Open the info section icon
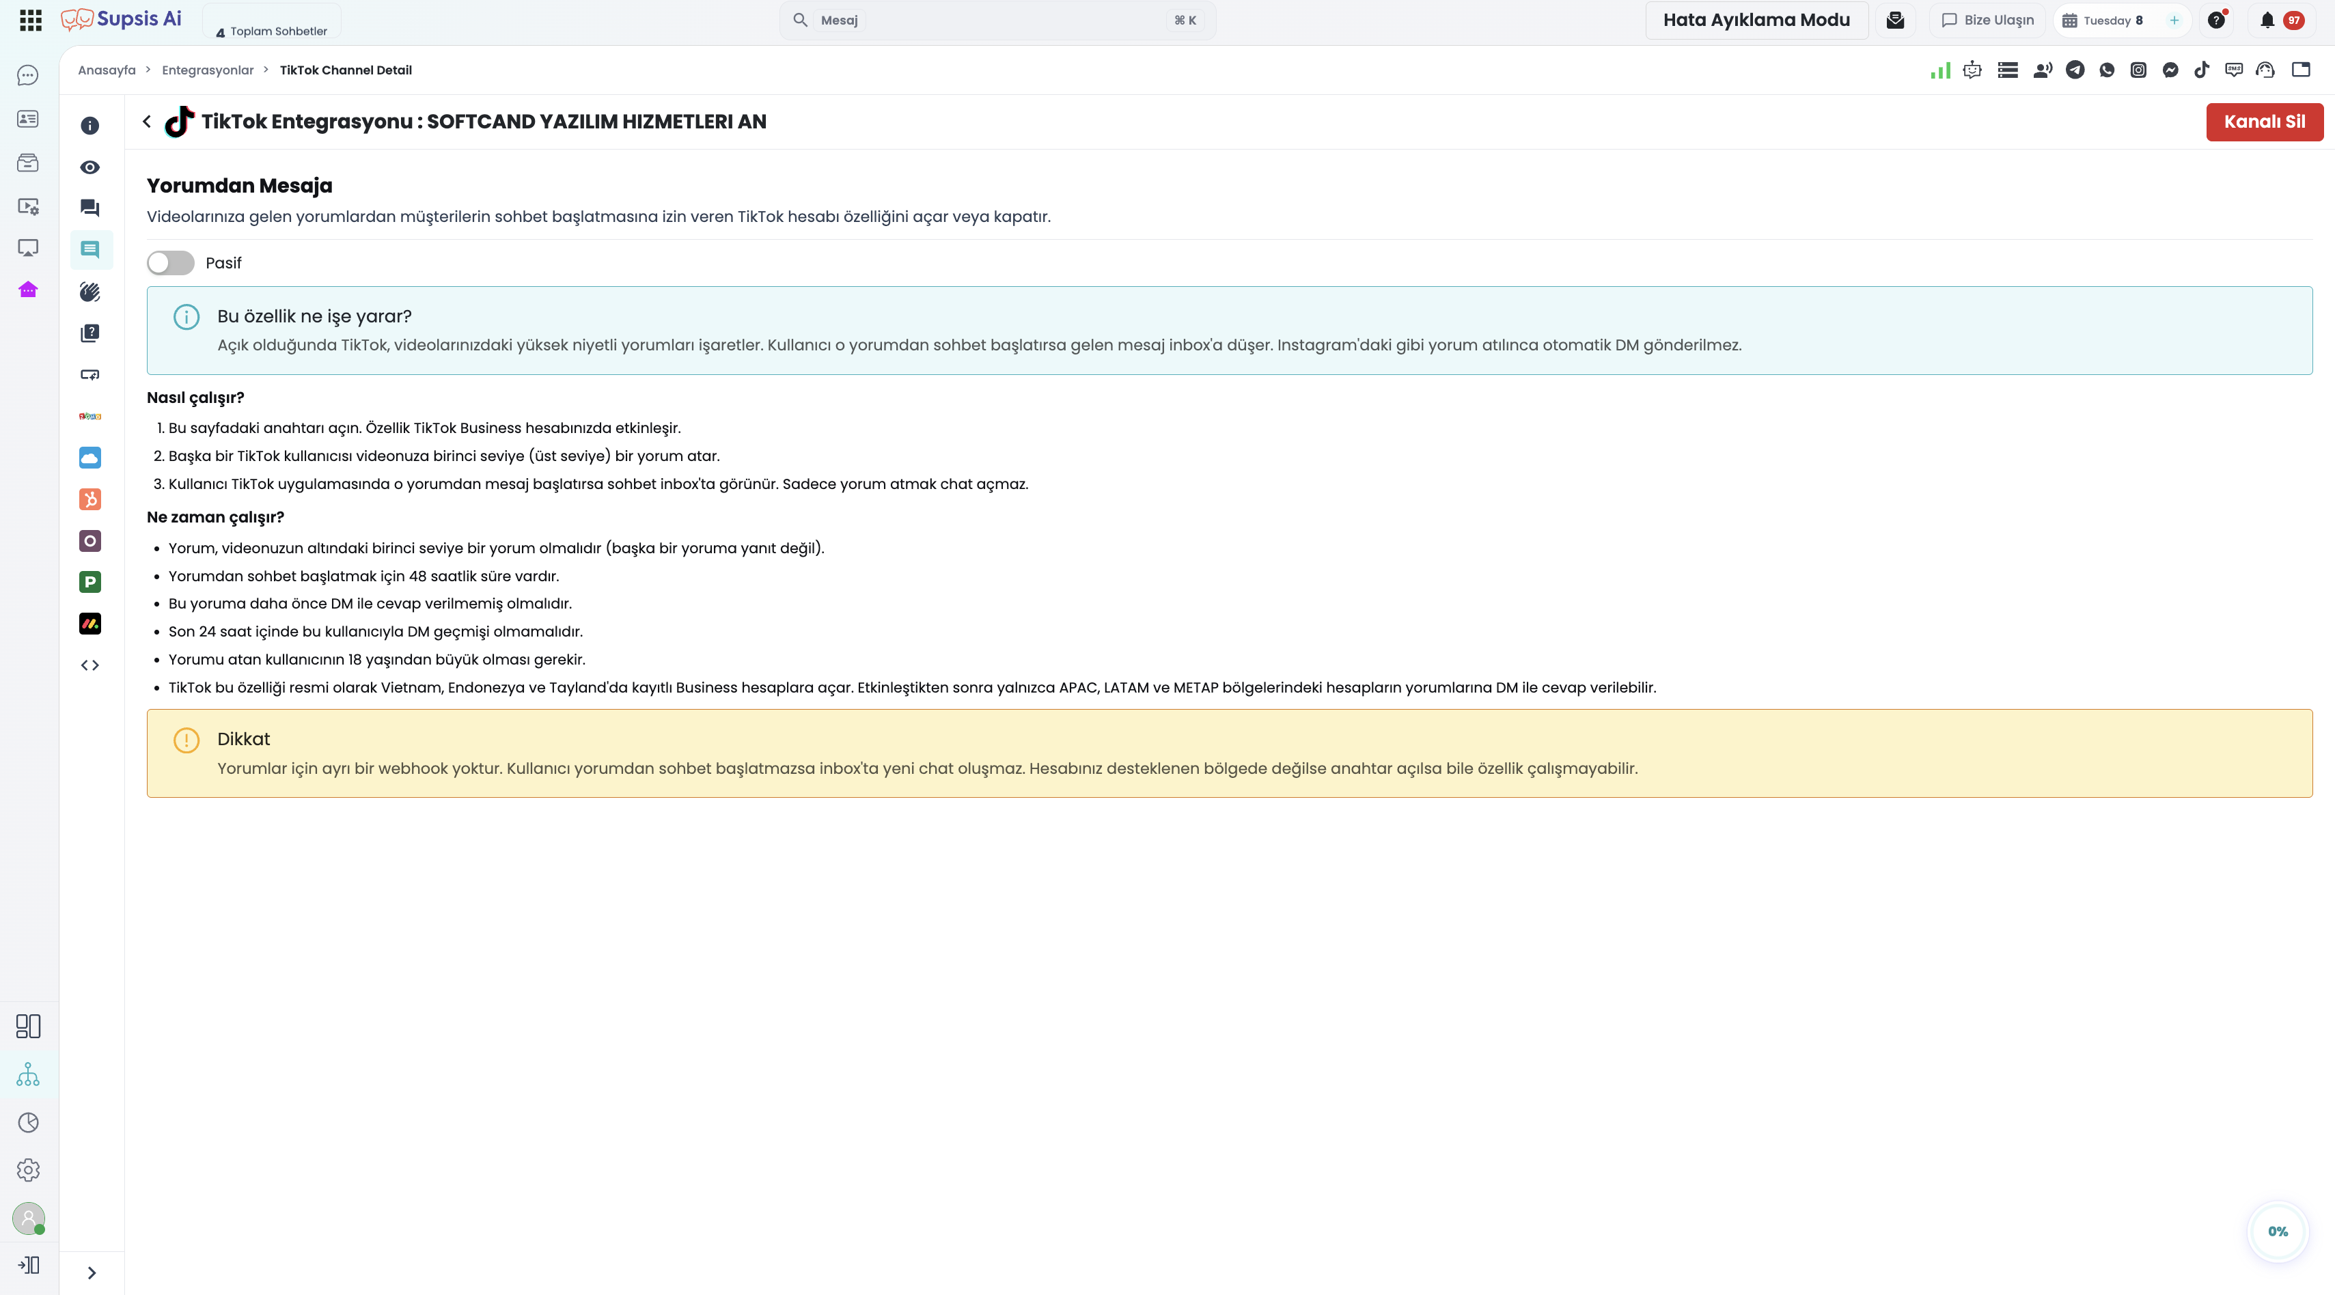This screenshot has width=2335, height=1295. [89, 126]
